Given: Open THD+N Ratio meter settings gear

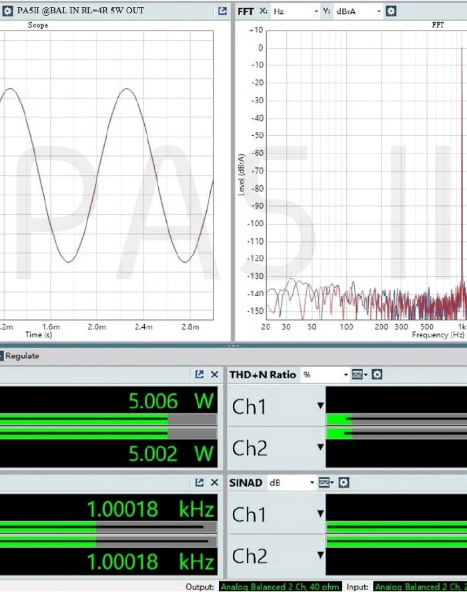Looking at the screenshot, I should tap(377, 375).
